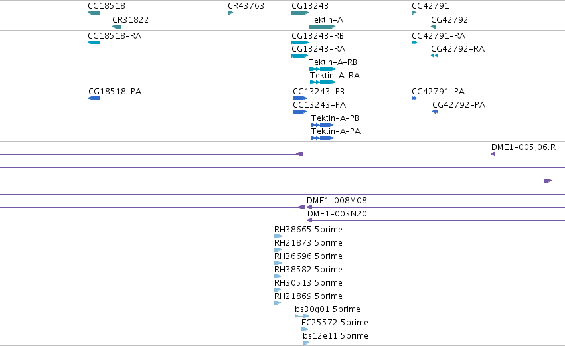Click the CR31822 gene arrow glyph
565x346 pixels.
point(116,27)
